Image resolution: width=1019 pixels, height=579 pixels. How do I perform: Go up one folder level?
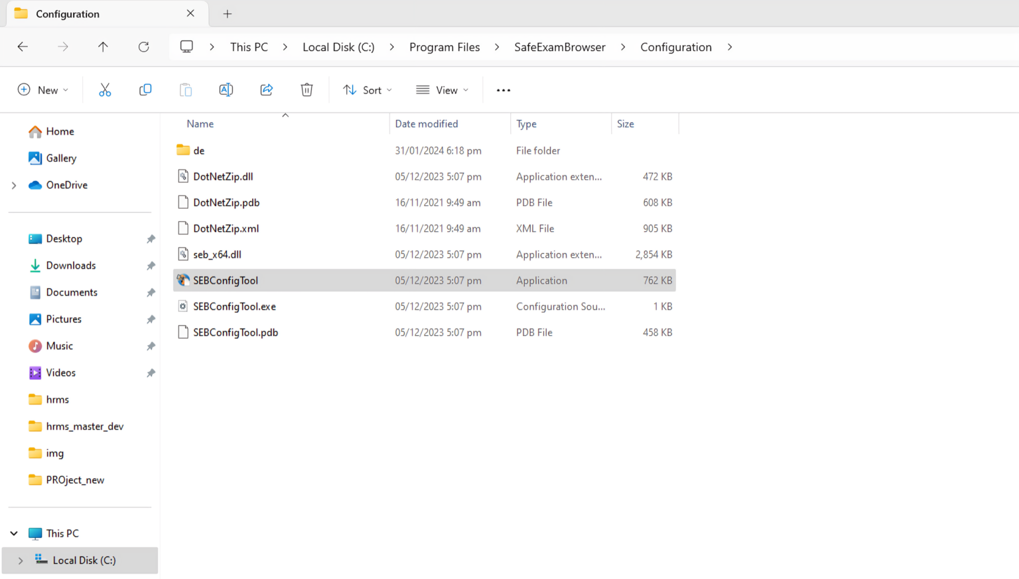(x=103, y=47)
